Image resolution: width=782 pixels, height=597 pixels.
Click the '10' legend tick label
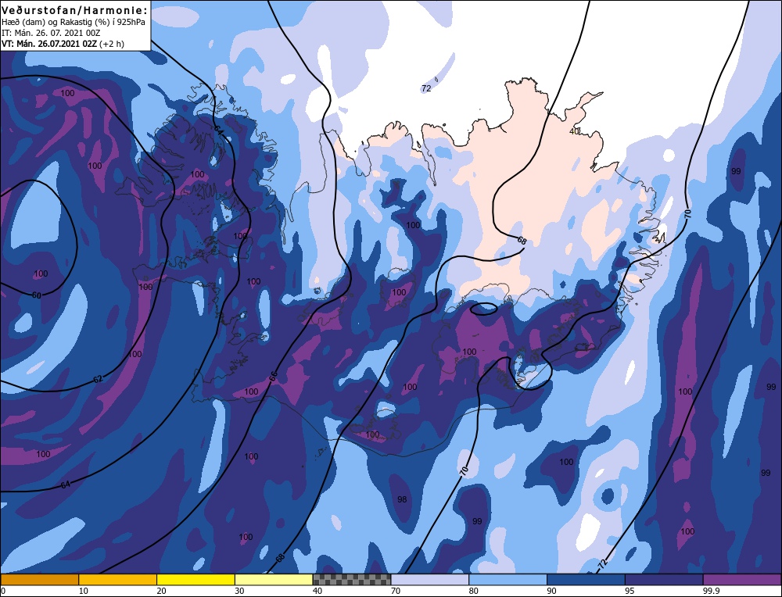tap(84, 591)
